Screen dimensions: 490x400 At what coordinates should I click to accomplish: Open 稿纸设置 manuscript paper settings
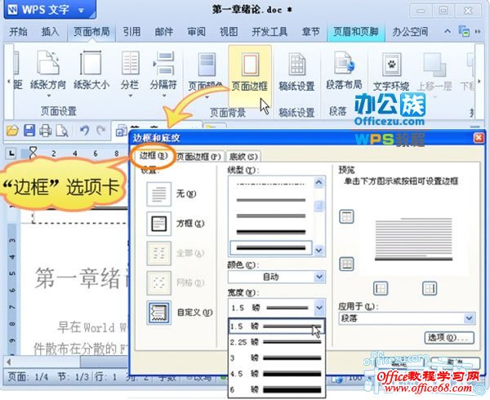296,72
